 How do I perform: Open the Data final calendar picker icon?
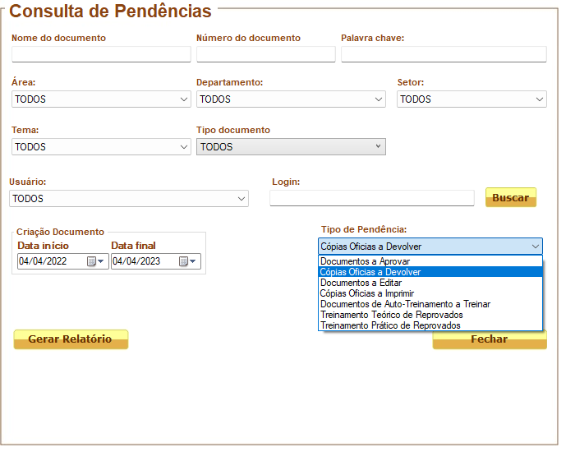tap(187, 261)
